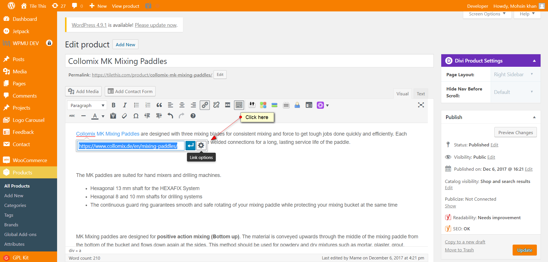Screen dimensions: 548x262
Task: Click Preview Changes button
Action: click(515, 132)
